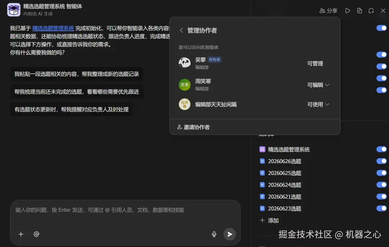This screenshot has width=389, height=247.
Task: Click the new chat bubble icon
Action: click(371, 11)
